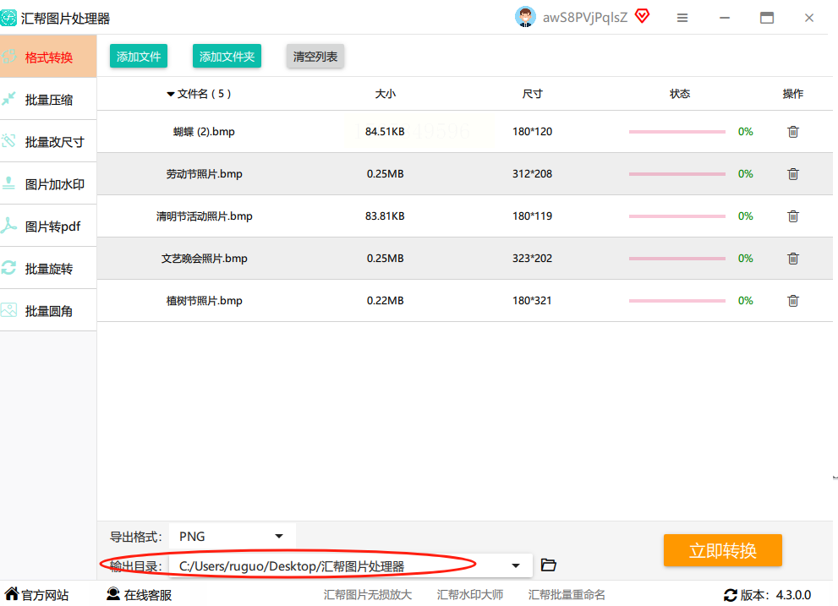This screenshot has height=606, width=838.
Task: Open 官方网站 link
Action: 45,595
